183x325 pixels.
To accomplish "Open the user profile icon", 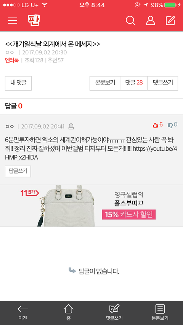I will pos(150,21).
